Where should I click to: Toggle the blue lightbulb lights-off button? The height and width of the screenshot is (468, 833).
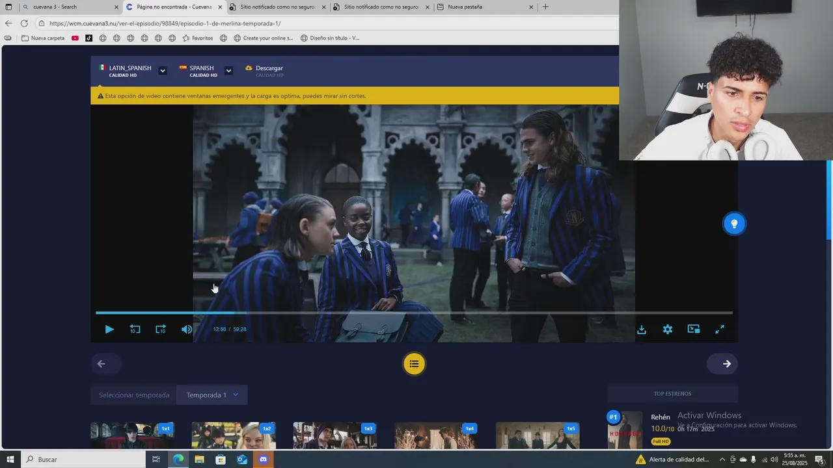pos(734,224)
